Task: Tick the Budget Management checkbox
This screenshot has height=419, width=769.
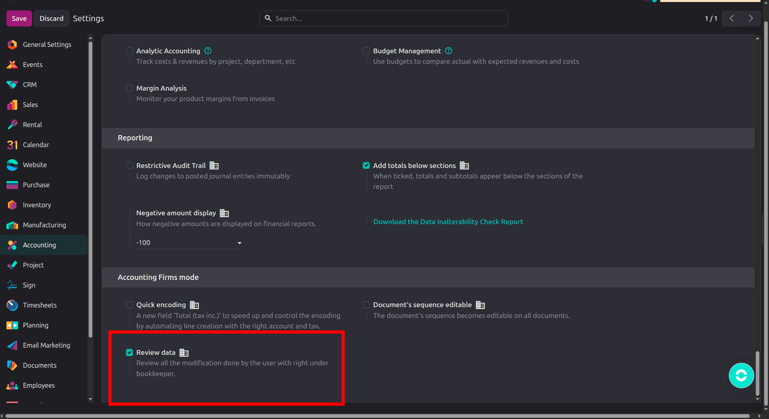Action: [x=366, y=51]
